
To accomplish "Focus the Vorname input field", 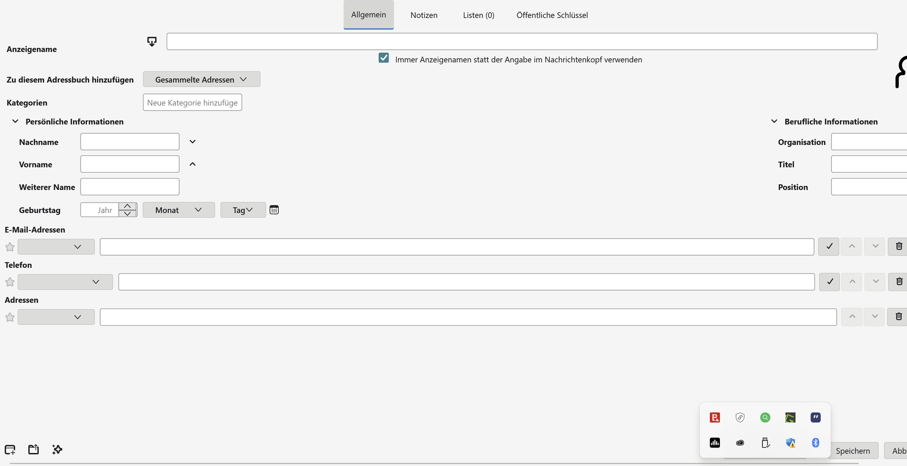I will click(130, 164).
